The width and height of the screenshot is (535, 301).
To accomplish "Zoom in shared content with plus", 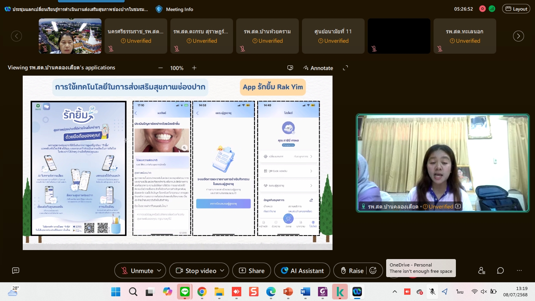I will tap(194, 68).
